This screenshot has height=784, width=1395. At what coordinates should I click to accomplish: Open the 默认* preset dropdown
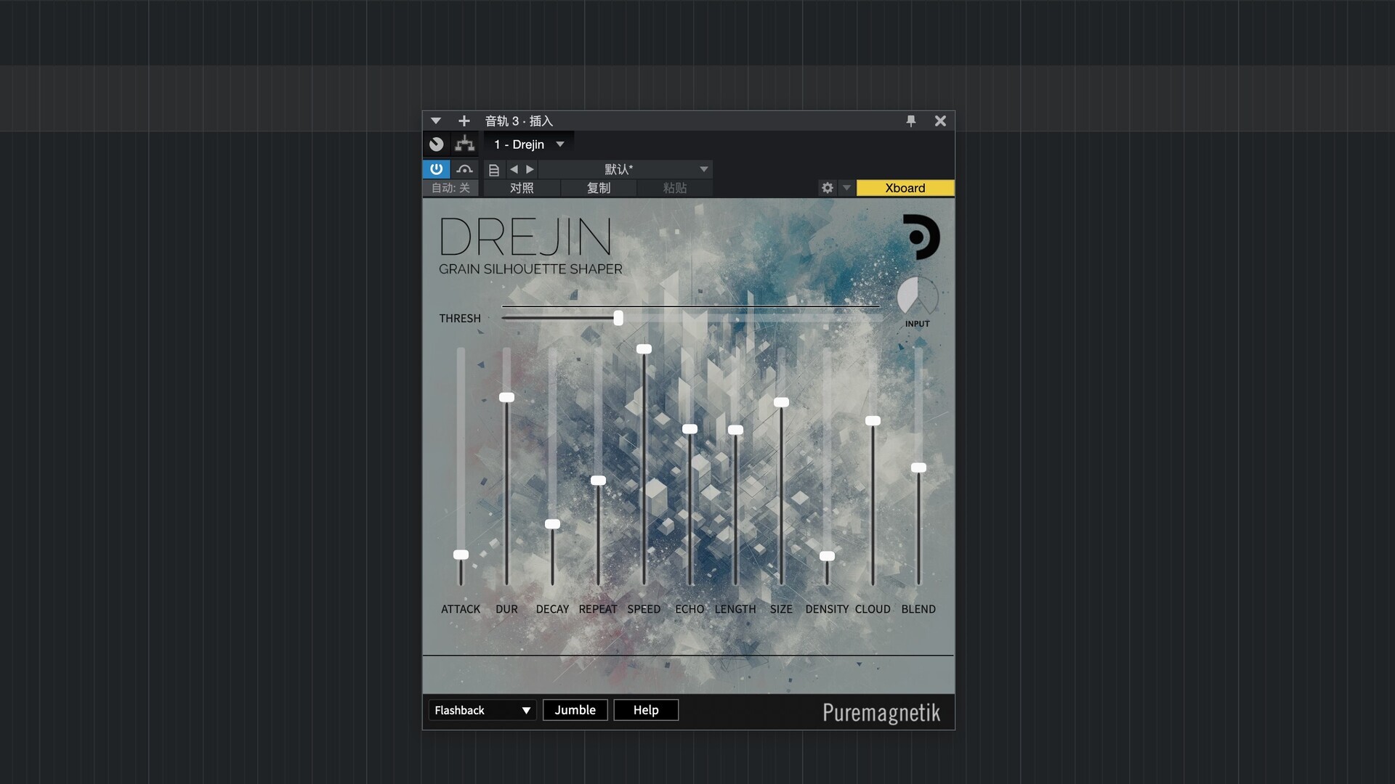coord(626,169)
